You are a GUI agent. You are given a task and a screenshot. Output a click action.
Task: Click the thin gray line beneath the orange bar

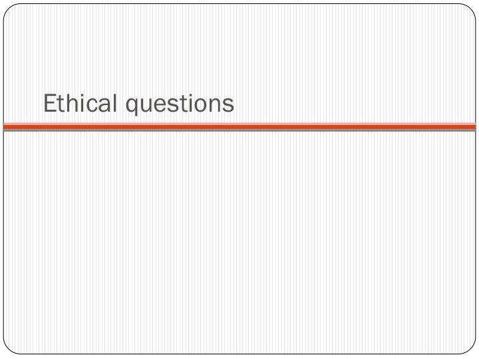pos(239,130)
